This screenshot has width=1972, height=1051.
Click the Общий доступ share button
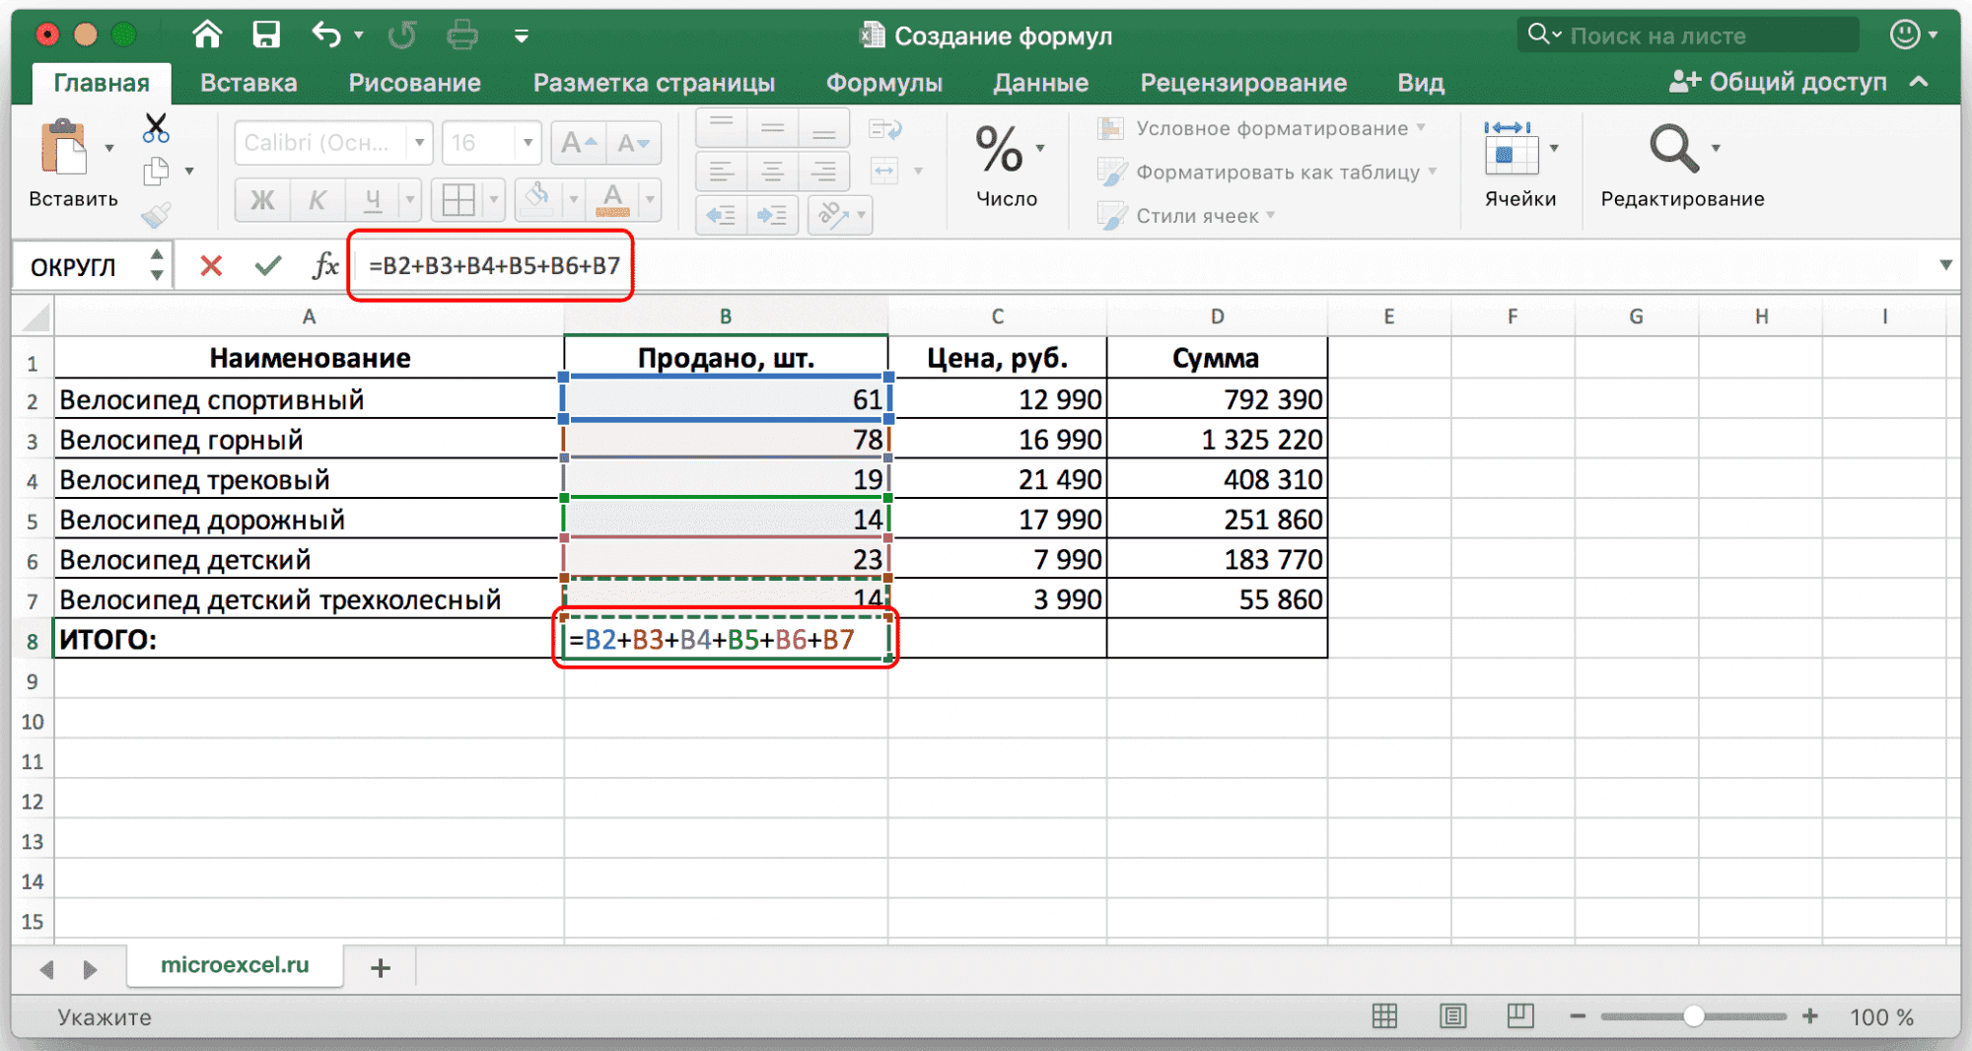pos(1779,82)
